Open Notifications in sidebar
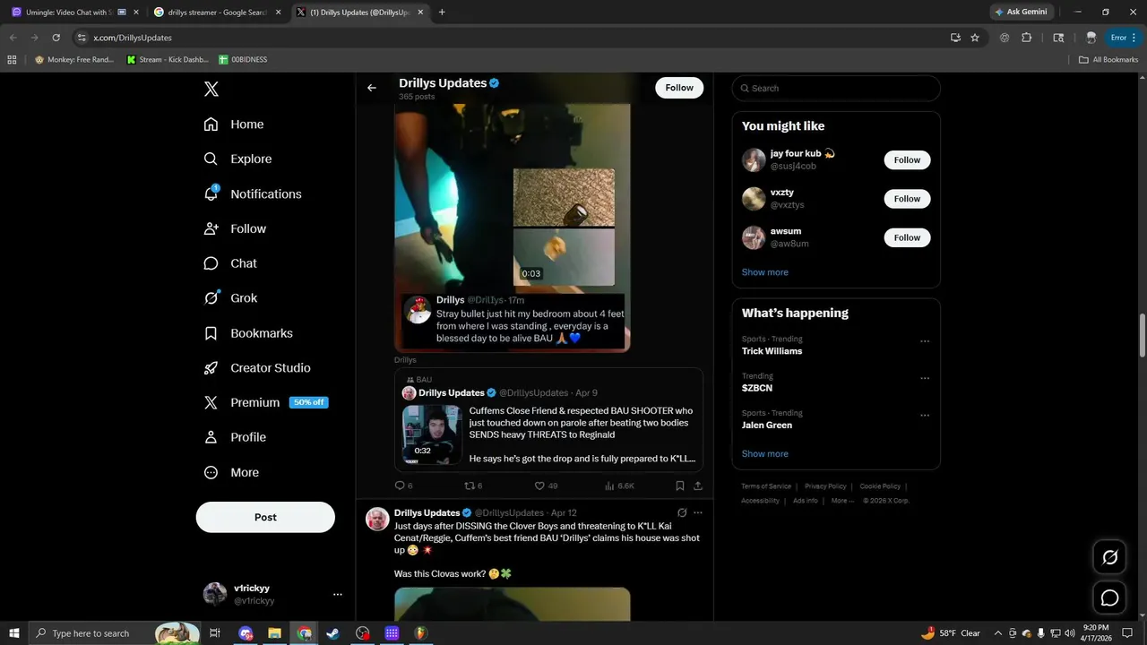Viewport: 1147px width, 645px height. pos(253,193)
